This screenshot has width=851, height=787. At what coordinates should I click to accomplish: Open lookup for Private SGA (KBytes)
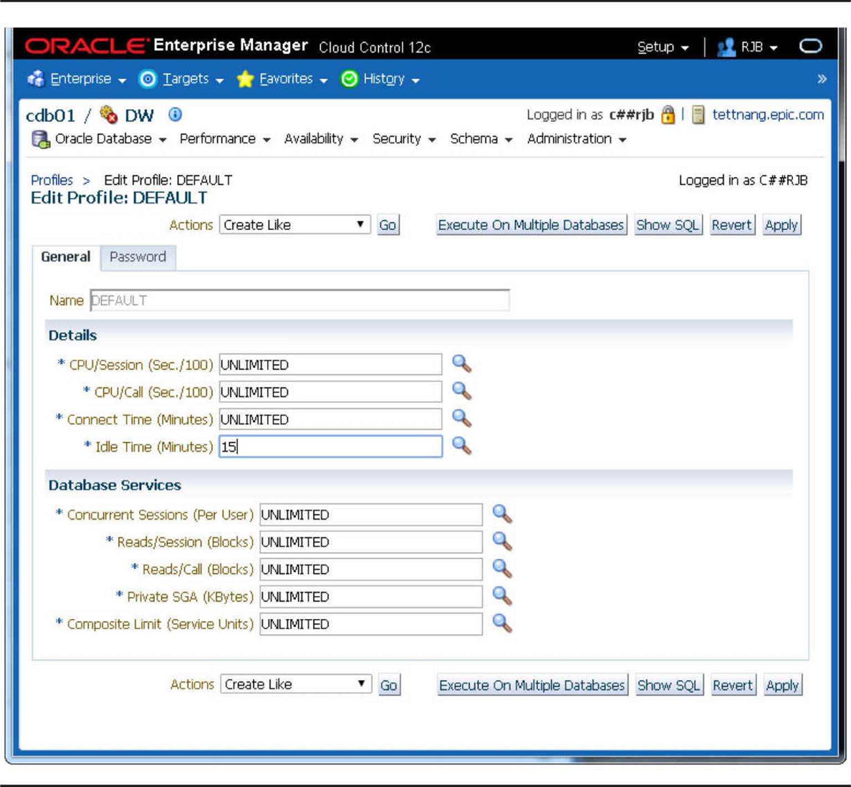pos(502,596)
